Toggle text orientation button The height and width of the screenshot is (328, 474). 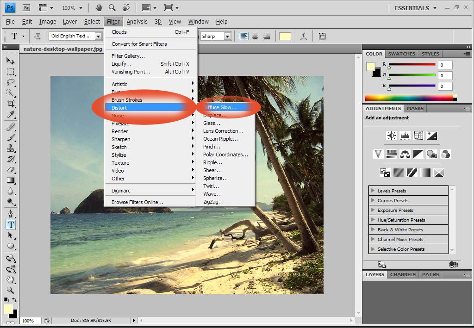pyautogui.click(x=37, y=36)
